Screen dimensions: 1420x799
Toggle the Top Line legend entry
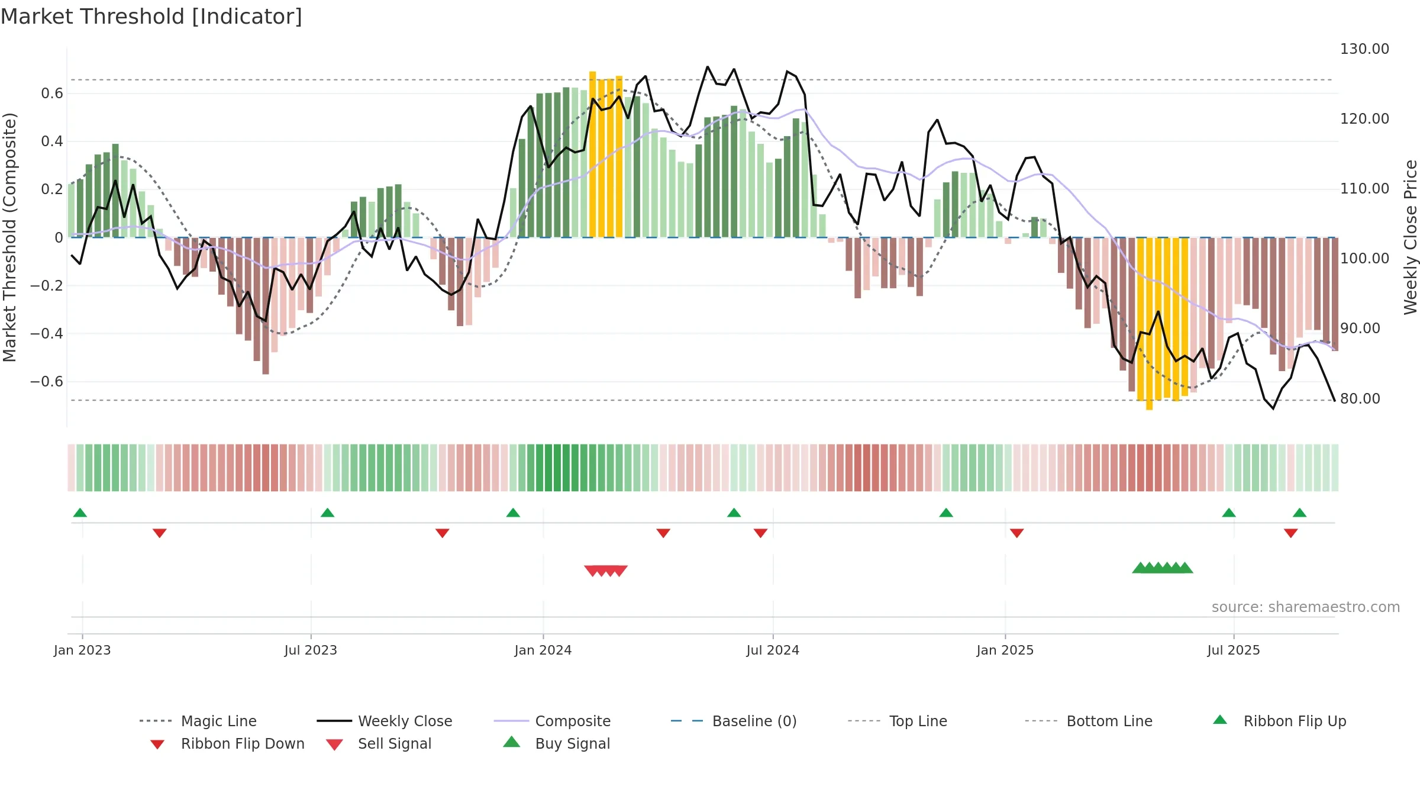(897, 721)
